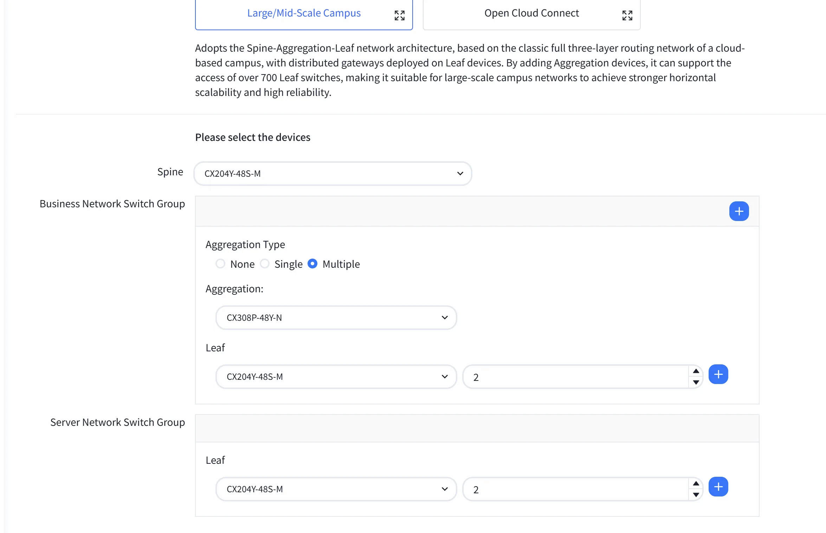Expand the Large/Mid-Scale Campus diagram fullscreen icon

(x=400, y=15)
